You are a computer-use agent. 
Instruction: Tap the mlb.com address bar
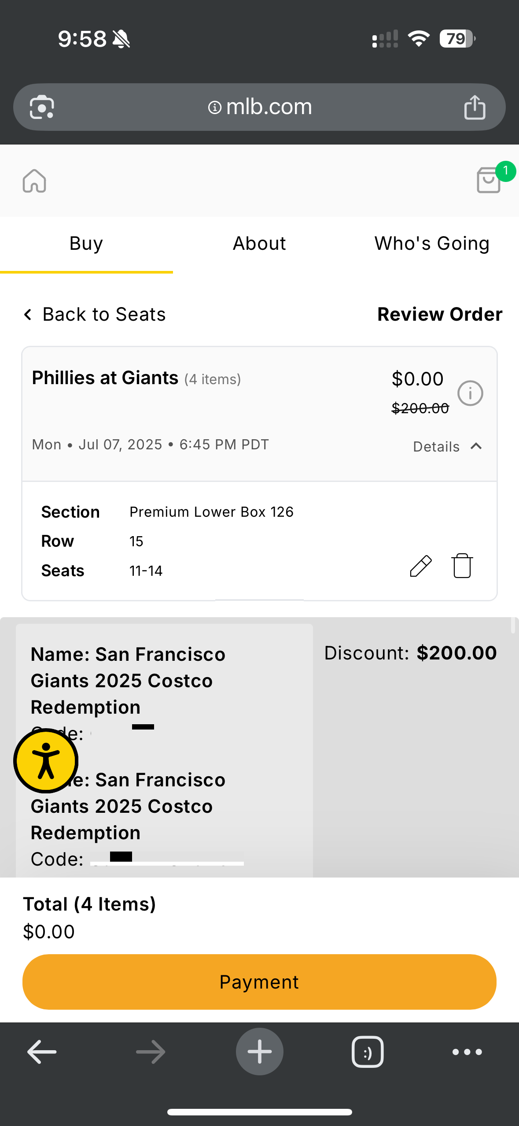click(260, 107)
